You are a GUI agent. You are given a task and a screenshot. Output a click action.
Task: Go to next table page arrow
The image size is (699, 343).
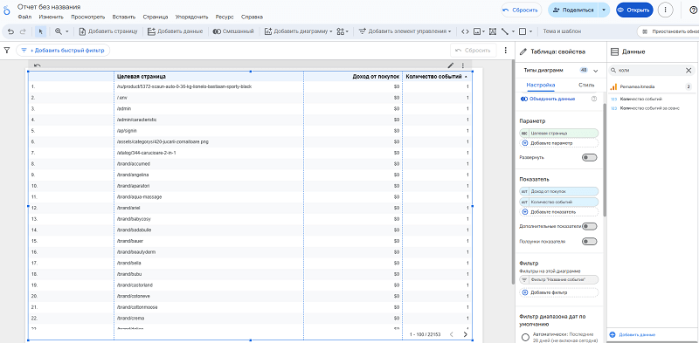coord(466,334)
